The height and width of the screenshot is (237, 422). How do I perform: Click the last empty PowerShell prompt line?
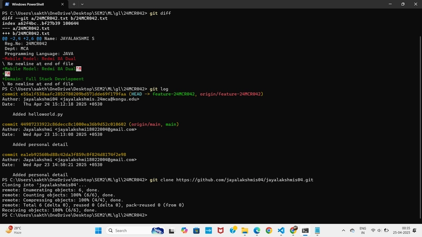[75, 215]
